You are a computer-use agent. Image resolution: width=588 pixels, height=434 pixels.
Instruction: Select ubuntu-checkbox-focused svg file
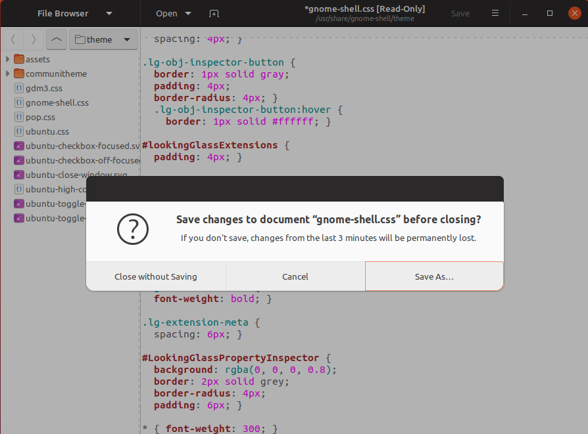[82, 146]
